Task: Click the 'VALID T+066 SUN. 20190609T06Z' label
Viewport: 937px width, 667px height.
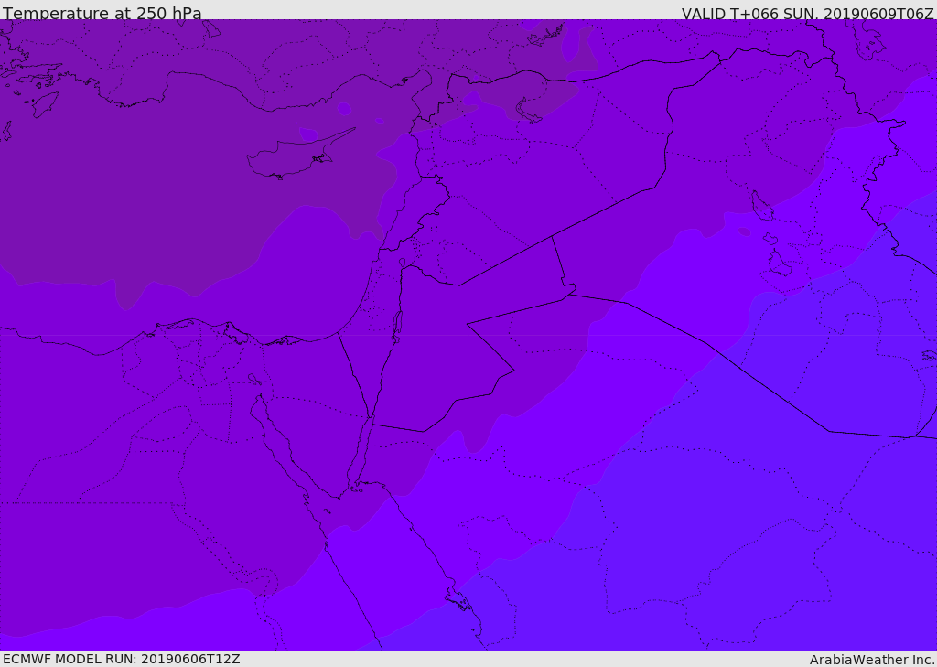Action: coord(807,13)
